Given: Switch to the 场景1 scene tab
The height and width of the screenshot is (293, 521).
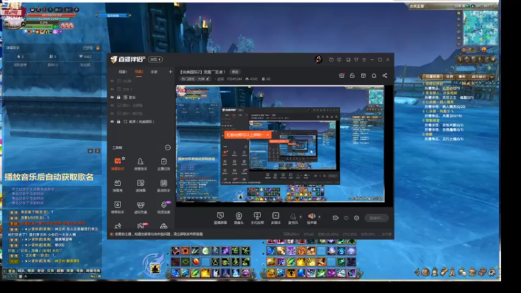Looking at the screenshot, I should (123, 72).
